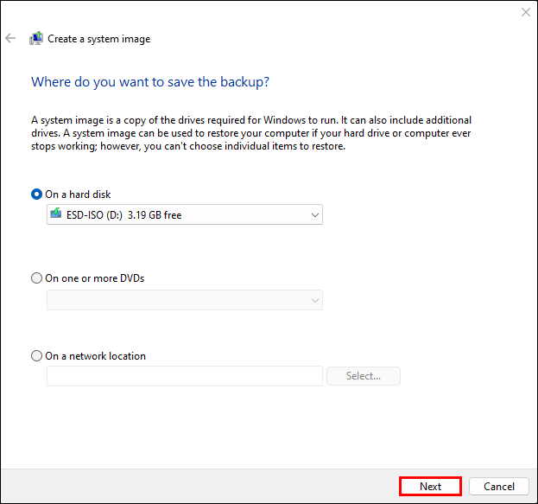Click the 'Where do you want to save' heading

tap(150, 82)
